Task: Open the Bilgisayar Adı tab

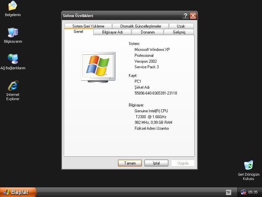Action: point(112,32)
